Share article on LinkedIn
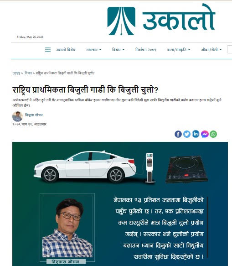The height and width of the screenshot is (266, 232). pos(196,134)
